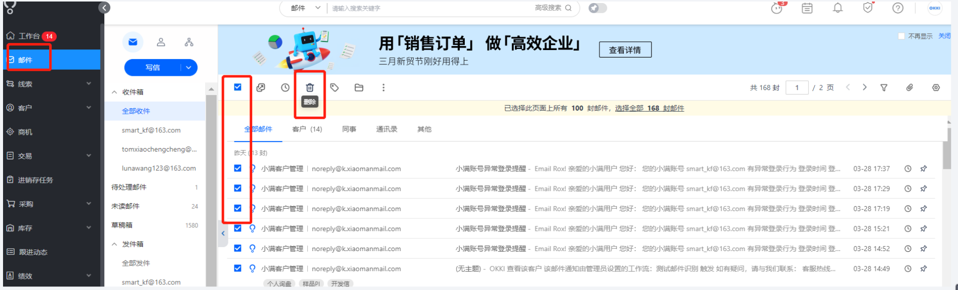
Task: Open the contacts person icon
Action: (161, 42)
